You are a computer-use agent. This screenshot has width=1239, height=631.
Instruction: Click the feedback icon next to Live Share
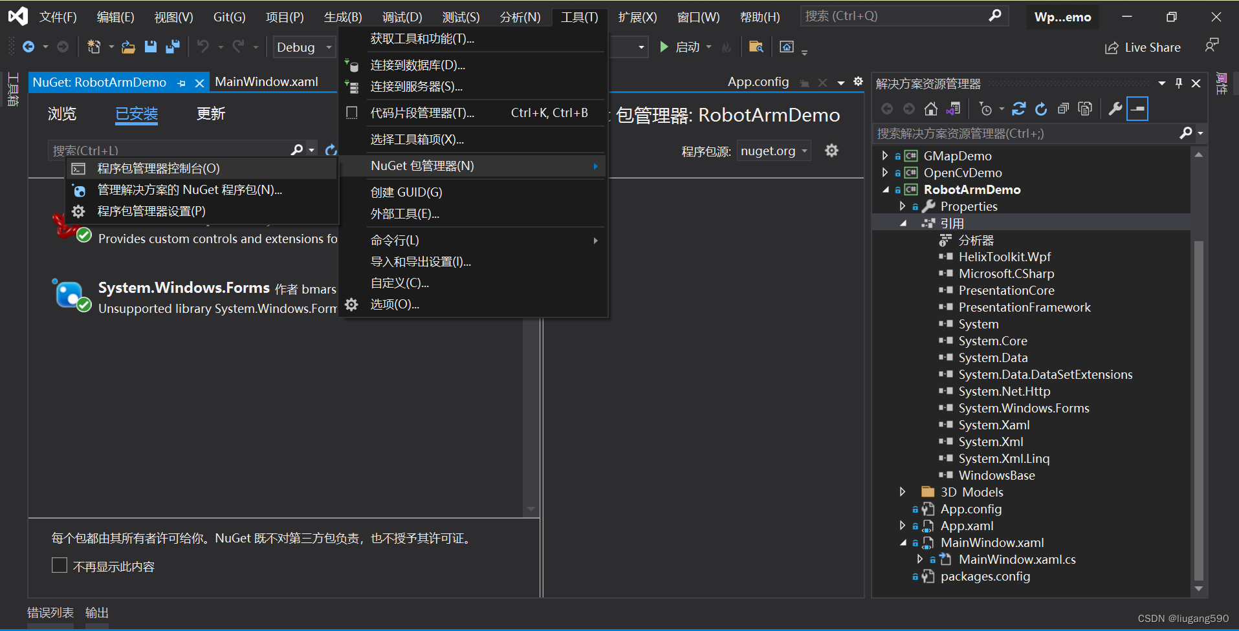coord(1212,46)
